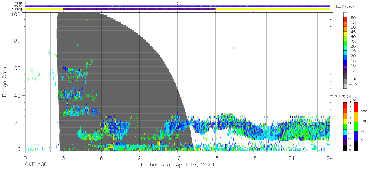Click the ELEV scale value '35'

(353, 42)
